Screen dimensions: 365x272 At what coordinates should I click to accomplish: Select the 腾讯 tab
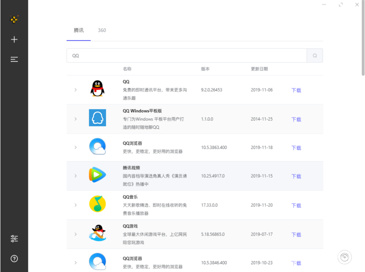[x=79, y=30]
